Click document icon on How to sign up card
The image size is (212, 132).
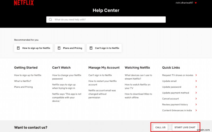(x=18, y=48)
